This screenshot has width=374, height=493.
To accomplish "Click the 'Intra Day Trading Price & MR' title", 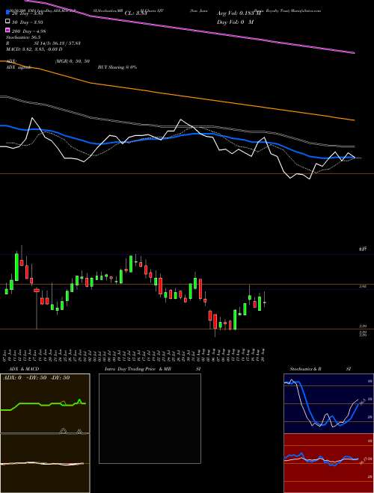I will [138, 369].
